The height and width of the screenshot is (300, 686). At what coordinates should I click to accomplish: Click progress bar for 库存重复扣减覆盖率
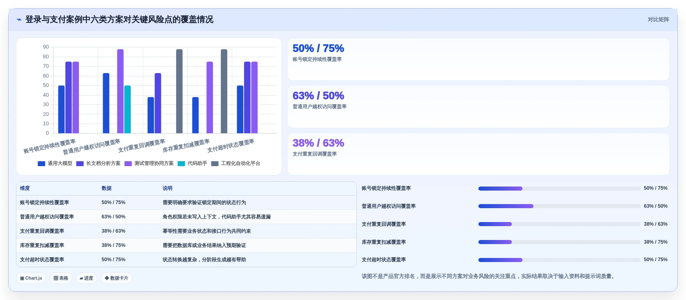(x=559, y=242)
